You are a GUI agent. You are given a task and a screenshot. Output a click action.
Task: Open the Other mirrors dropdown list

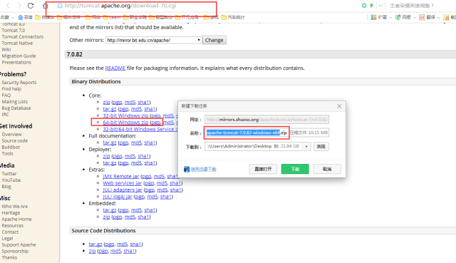point(154,40)
